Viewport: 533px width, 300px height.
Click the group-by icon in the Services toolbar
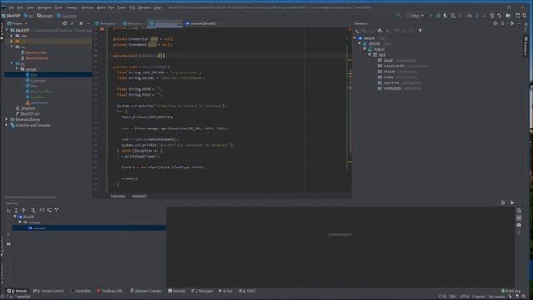click(x=33, y=210)
